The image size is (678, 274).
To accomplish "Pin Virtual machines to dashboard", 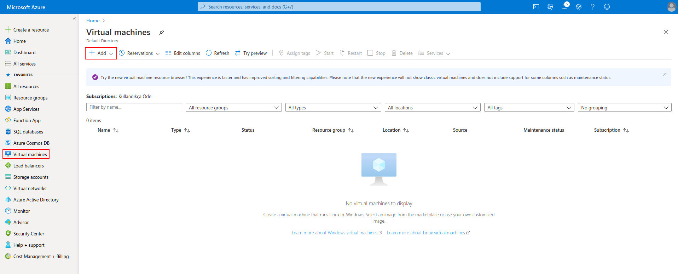I will click(x=162, y=32).
